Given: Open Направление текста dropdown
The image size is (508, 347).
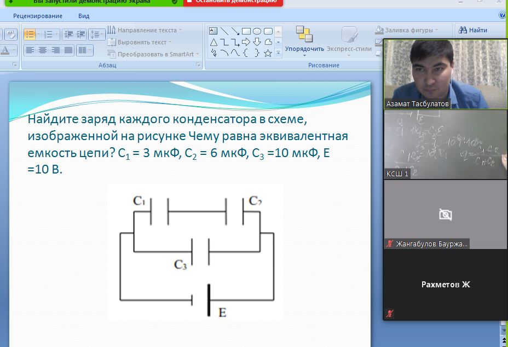Looking at the screenshot, I should click(145, 30).
